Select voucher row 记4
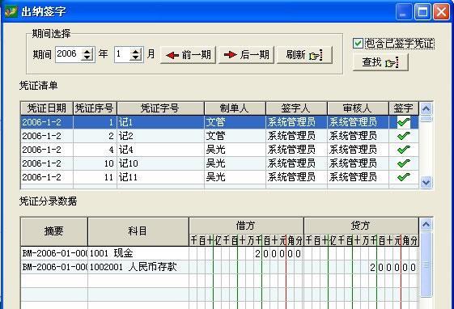The image size is (454, 309). click(x=219, y=150)
